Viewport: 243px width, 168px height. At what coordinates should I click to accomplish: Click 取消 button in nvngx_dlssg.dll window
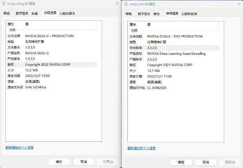84,162
